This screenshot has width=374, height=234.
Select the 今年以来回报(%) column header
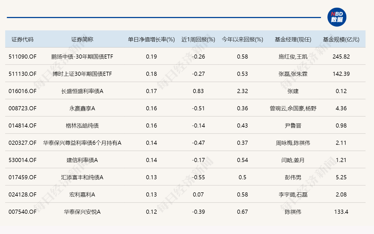pyautogui.click(x=242, y=39)
